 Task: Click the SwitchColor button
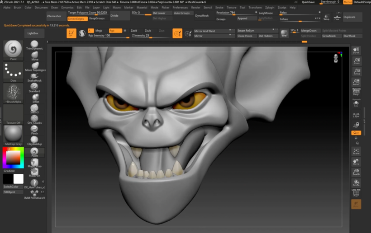[x=13, y=187]
